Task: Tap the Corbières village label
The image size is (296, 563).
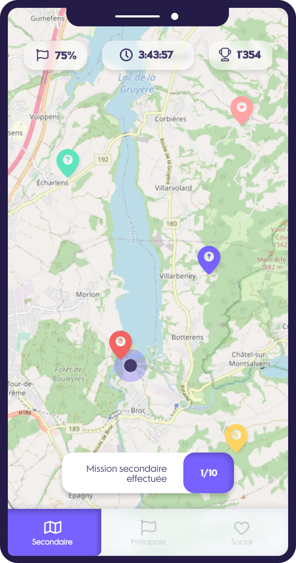Action: [x=170, y=119]
